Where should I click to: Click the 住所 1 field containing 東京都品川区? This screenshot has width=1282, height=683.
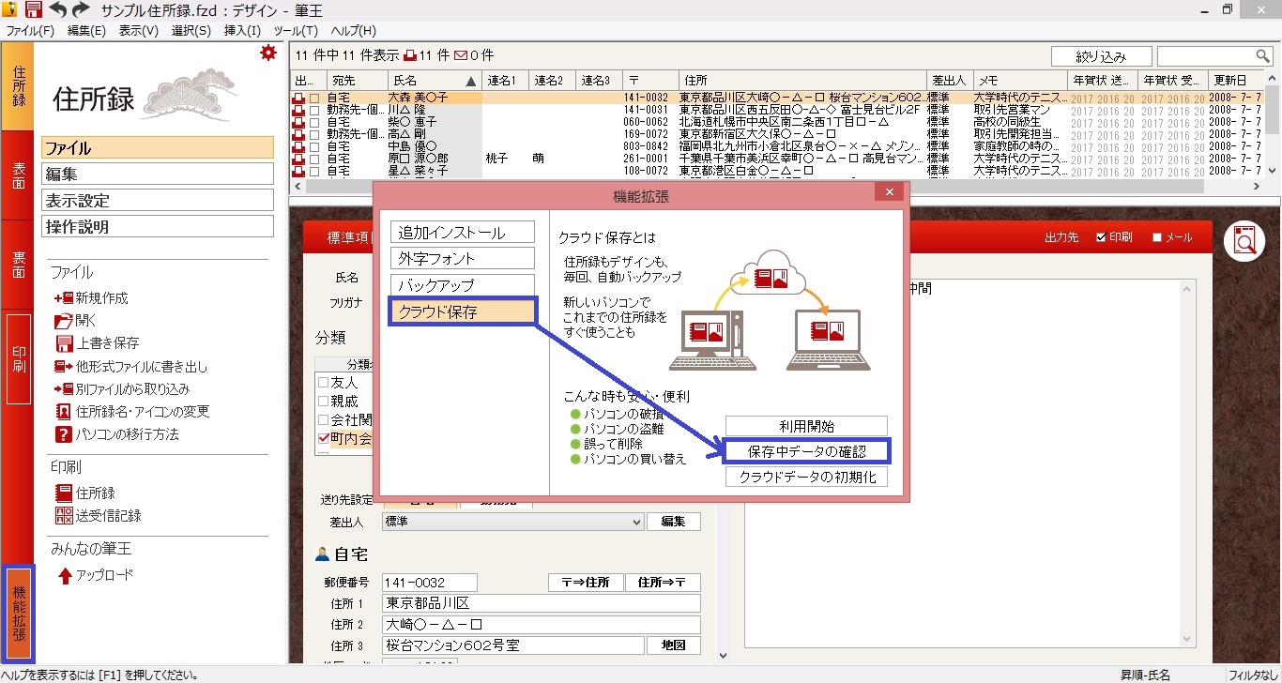[x=542, y=603]
